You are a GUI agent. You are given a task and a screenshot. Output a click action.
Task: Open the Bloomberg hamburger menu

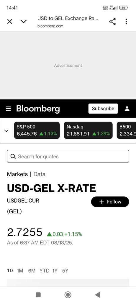coord(8,109)
